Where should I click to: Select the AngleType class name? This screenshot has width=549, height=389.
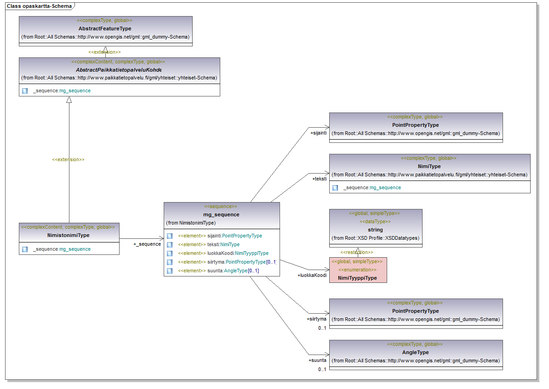415,352
